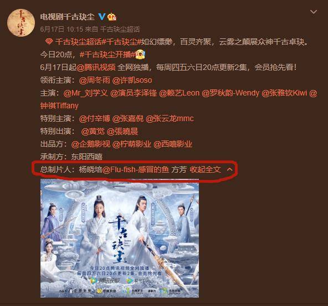This screenshot has width=328, height=306.
Task: Open the 千古玦尘超话 super topic link
Action: pyautogui.click(x=78, y=42)
